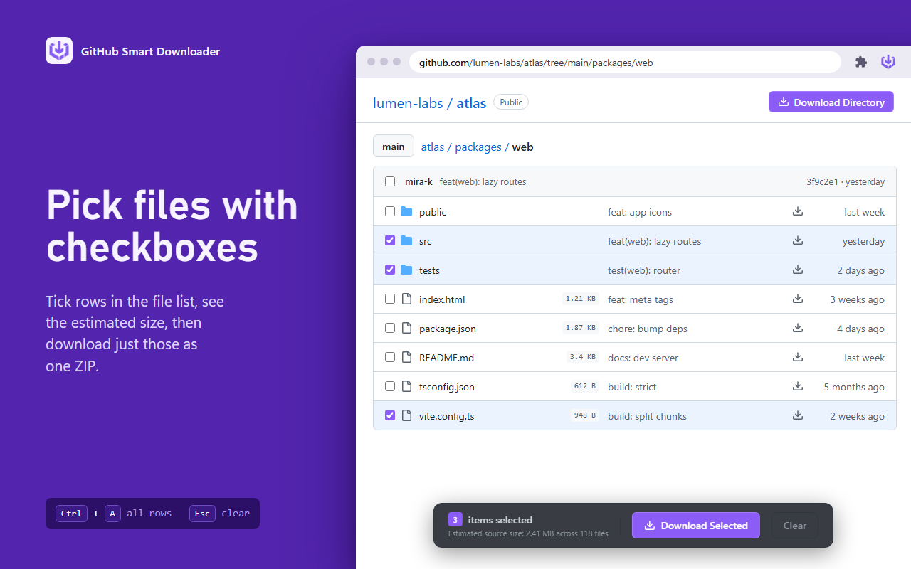911x569 pixels.
Task: Click the mira-k author name
Action: click(418, 182)
